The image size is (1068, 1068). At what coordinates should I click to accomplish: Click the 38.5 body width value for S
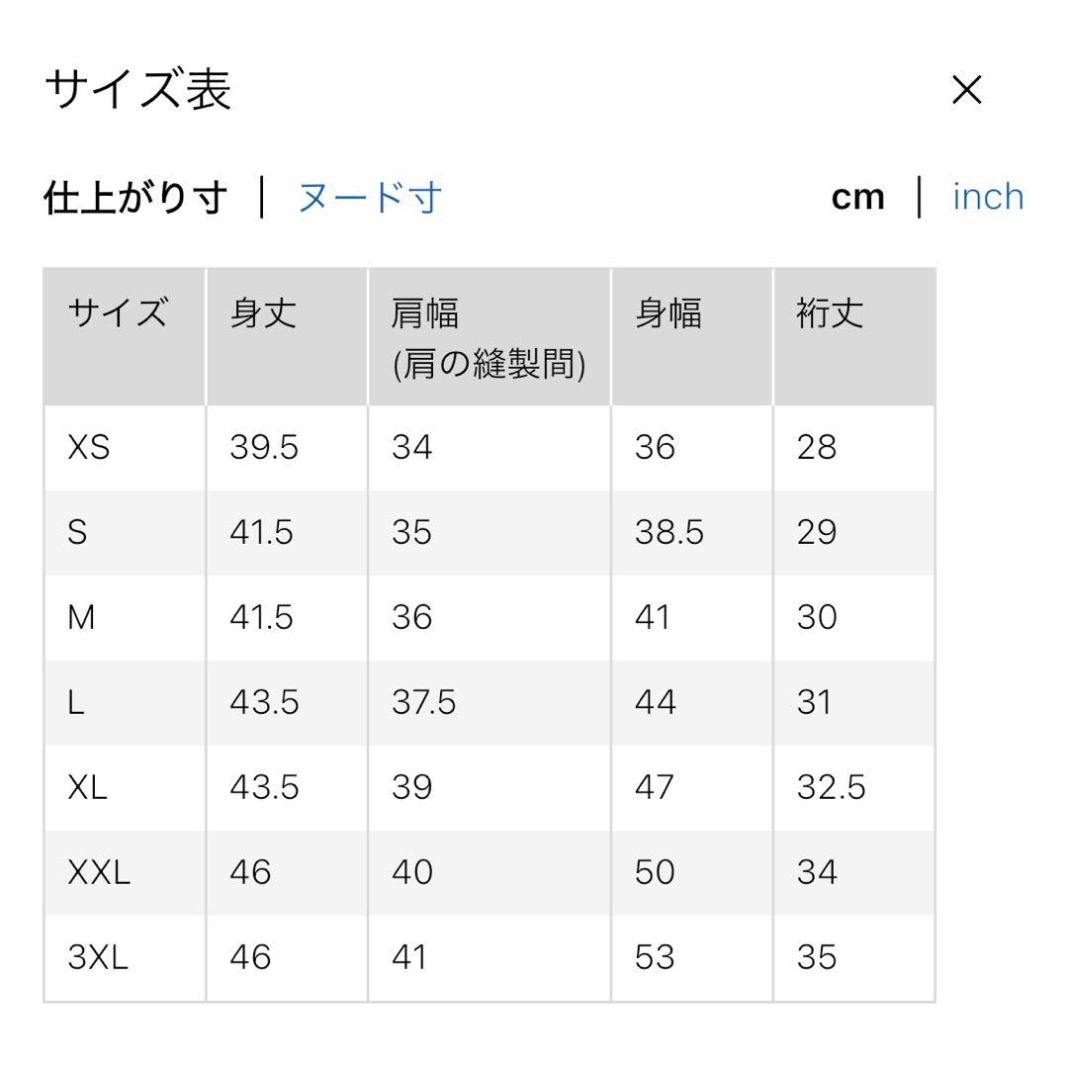668,532
